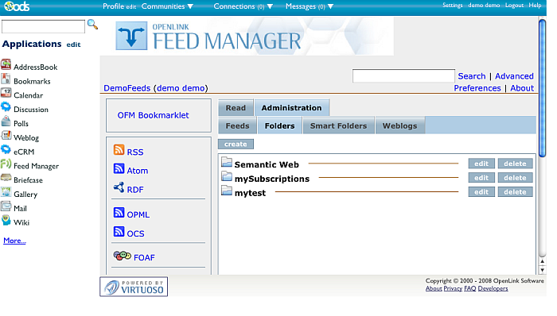The height and width of the screenshot is (316, 557).
Task: Click the FOAF faces icon
Action: [x=123, y=256]
